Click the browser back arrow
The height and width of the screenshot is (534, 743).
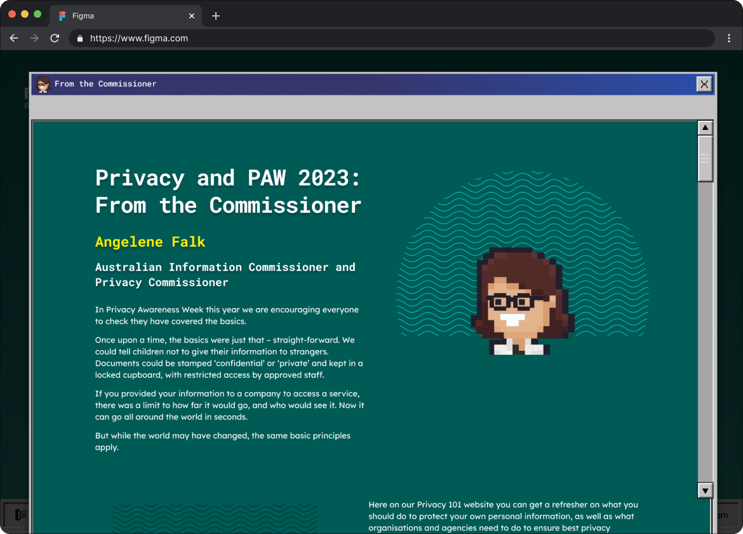[x=14, y=38]
